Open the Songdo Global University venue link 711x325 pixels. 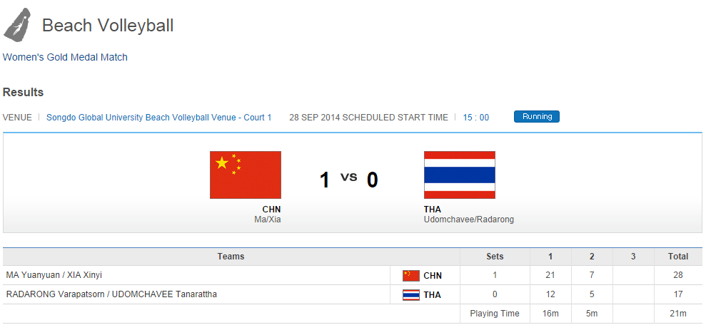158,118
